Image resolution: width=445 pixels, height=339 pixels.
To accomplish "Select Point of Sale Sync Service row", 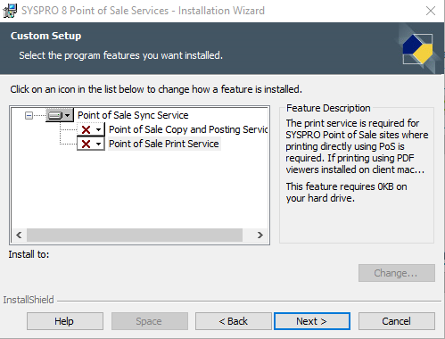I will pos(133,115).
